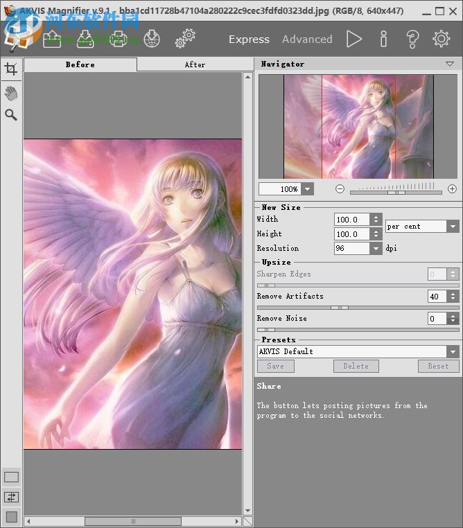The height and width of the screenshot is (528, 463).
Task: Switch to Express mode
Action: click(x=250, y=39)
